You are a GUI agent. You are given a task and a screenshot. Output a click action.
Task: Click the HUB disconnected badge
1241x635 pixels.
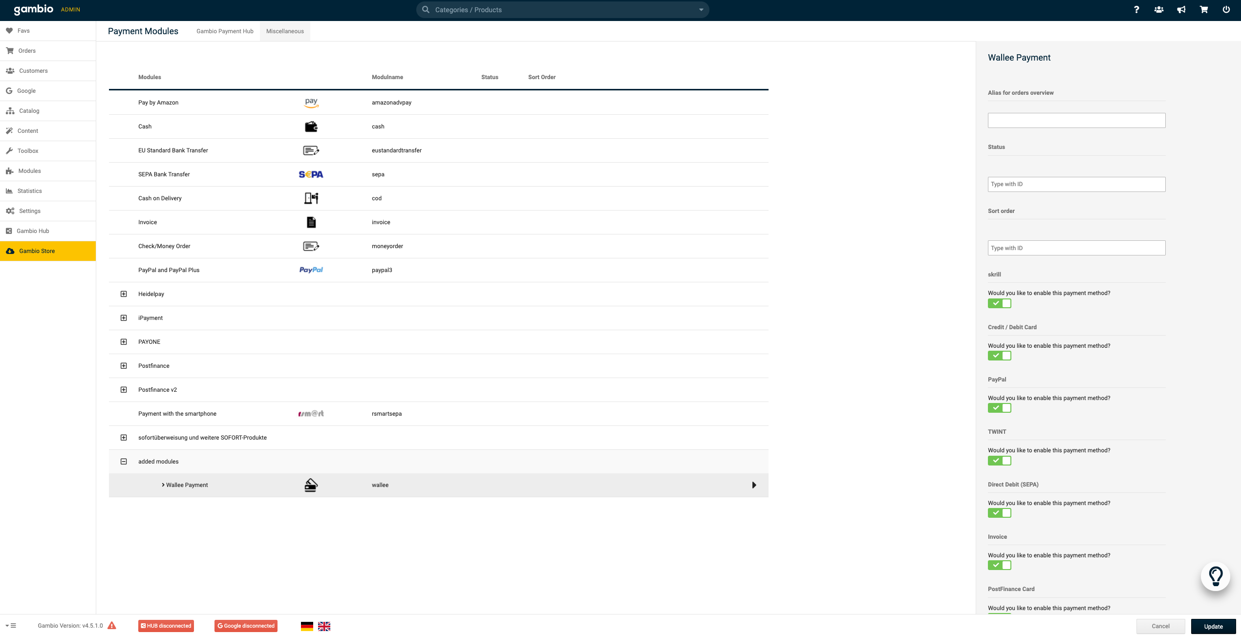(166, 625)
